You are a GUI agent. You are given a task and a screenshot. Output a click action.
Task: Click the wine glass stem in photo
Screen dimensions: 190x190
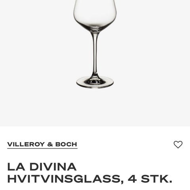click(x=95, y=55)
